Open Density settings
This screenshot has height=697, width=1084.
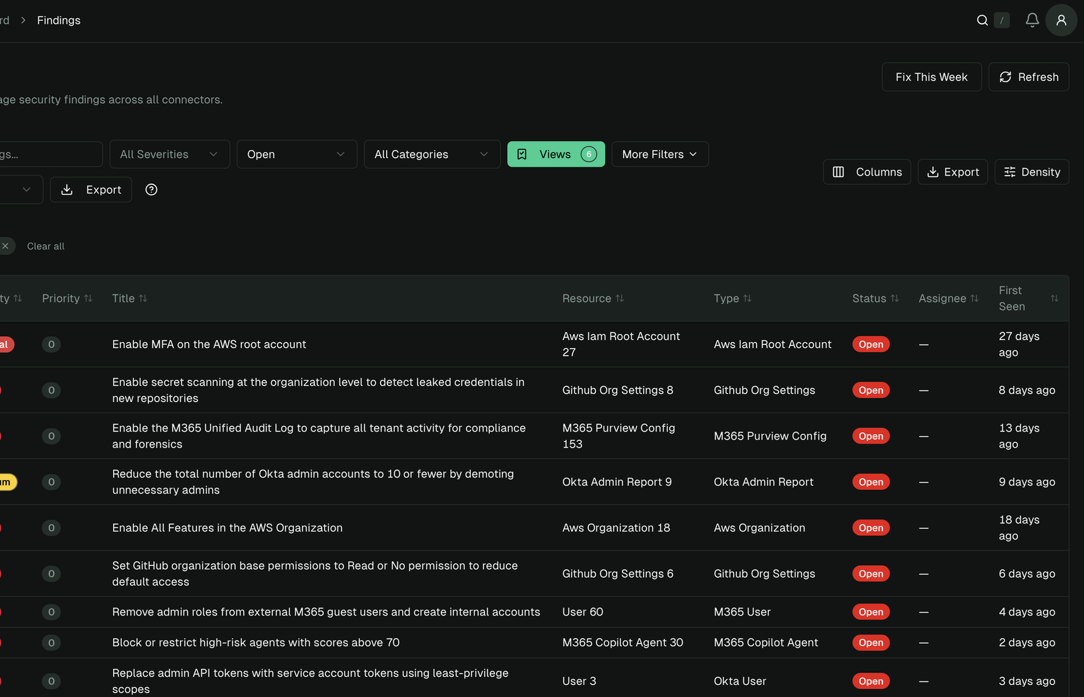tap(1032, 172)
